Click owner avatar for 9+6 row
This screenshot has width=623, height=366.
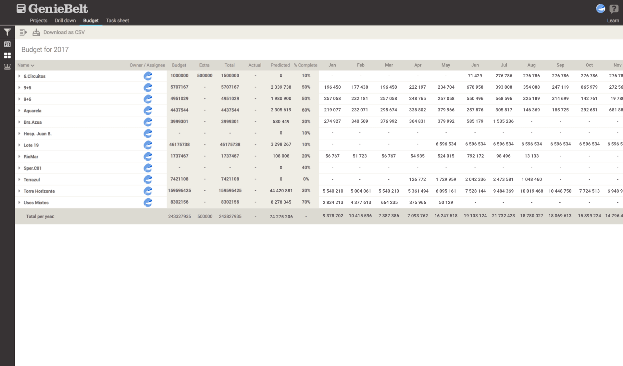[148, 99]
